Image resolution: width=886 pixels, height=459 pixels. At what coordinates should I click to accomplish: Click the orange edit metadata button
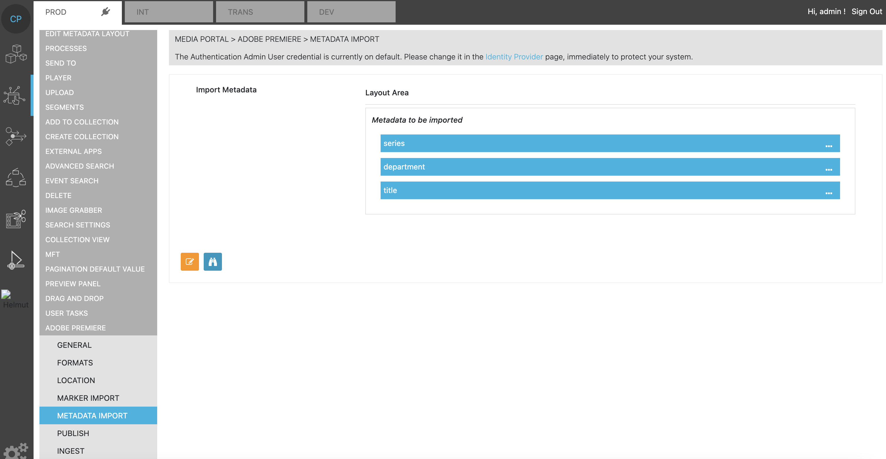[190, 262]
